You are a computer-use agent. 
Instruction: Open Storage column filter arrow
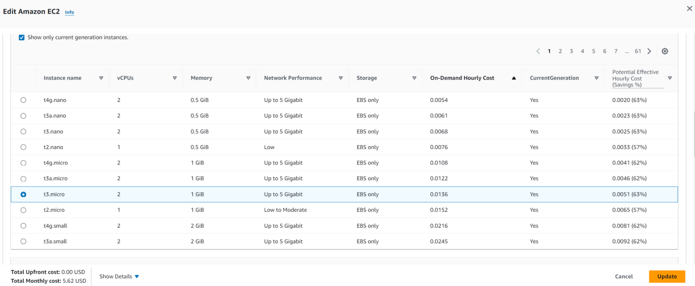[414, 78]
